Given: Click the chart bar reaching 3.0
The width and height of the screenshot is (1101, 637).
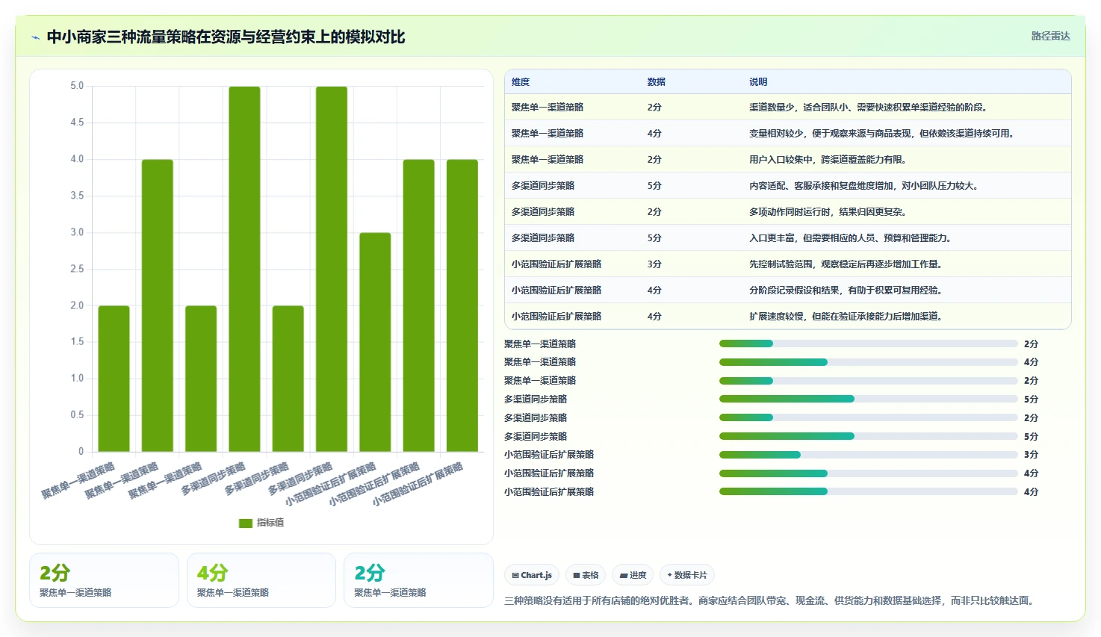Looking at the screenshot, I should tap(375, 342).
